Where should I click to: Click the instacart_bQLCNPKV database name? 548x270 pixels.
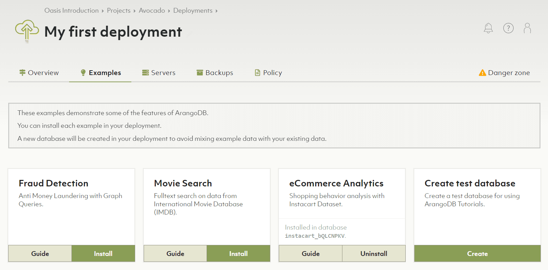315,236
